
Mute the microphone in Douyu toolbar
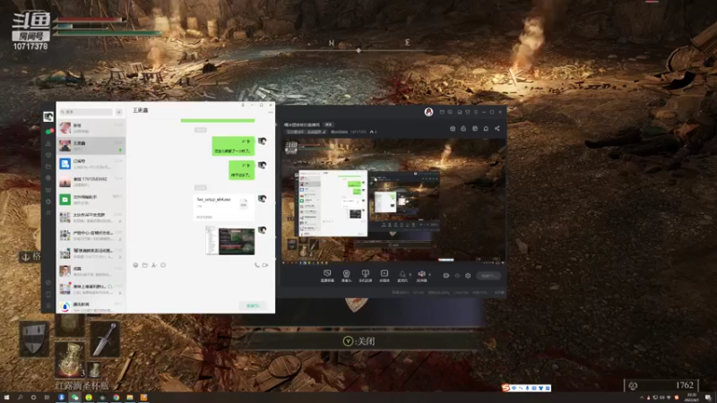coord(402,275)
